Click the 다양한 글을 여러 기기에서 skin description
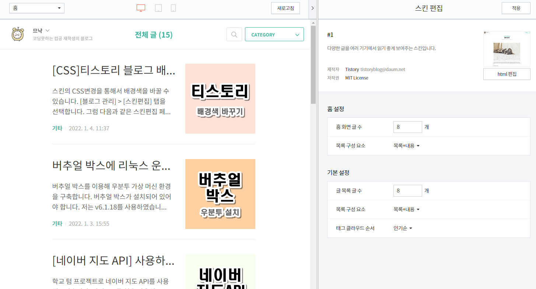536x289 pixels. coord(382,48)
